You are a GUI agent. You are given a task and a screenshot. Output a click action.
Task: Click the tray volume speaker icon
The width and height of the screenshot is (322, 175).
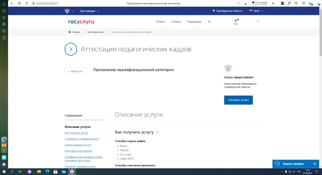tap(294, 172)
